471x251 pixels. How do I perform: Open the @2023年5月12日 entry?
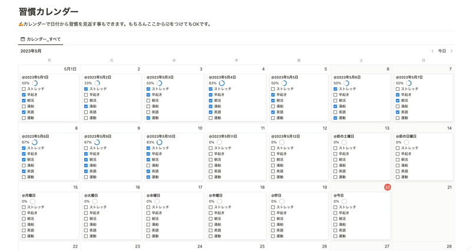(x=286, y=137)
